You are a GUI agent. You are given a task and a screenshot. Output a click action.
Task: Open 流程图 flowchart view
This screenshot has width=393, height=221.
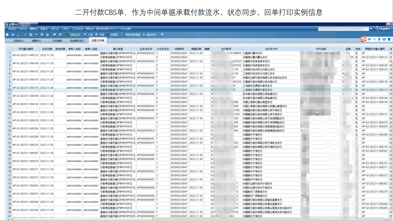pyautogui.click(x=112, y=35)
